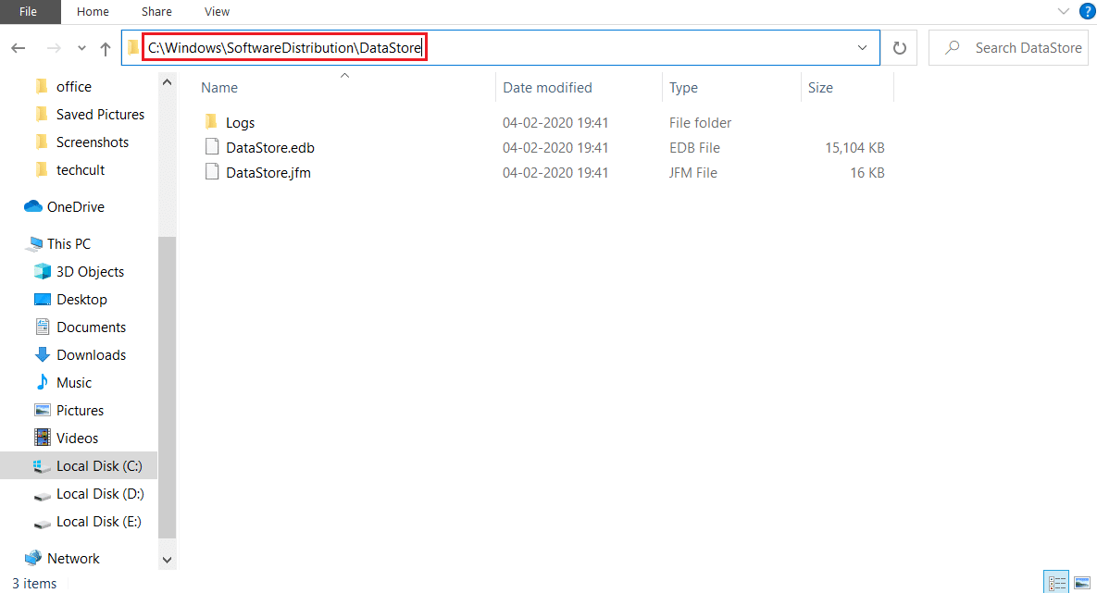
Task: Open techcult folder in sidebar
Action: 81,170
